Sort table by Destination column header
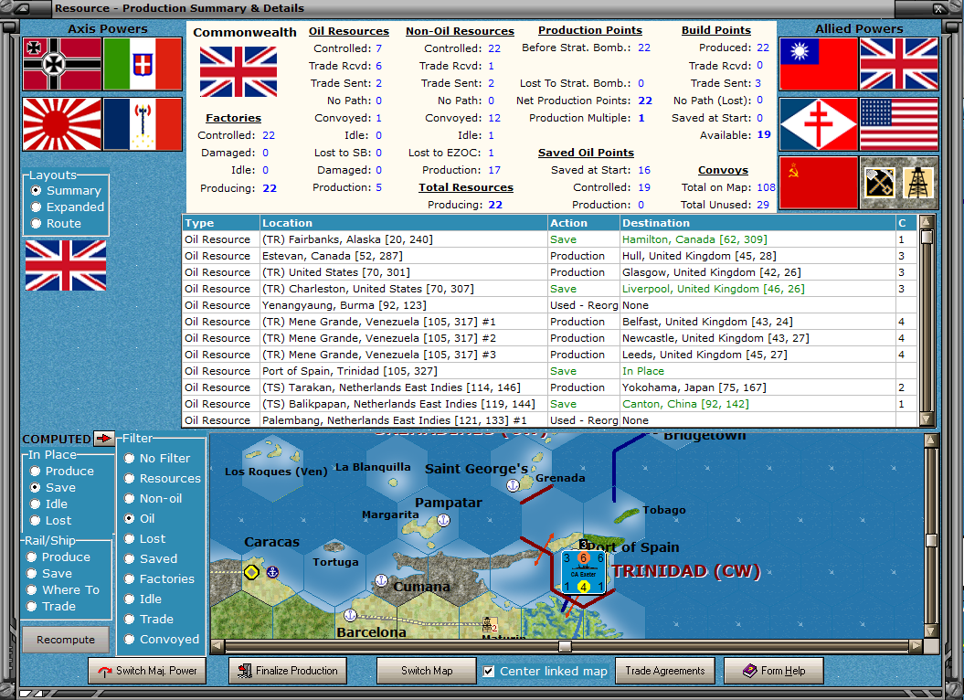964x700 pixels. [757, 223]
